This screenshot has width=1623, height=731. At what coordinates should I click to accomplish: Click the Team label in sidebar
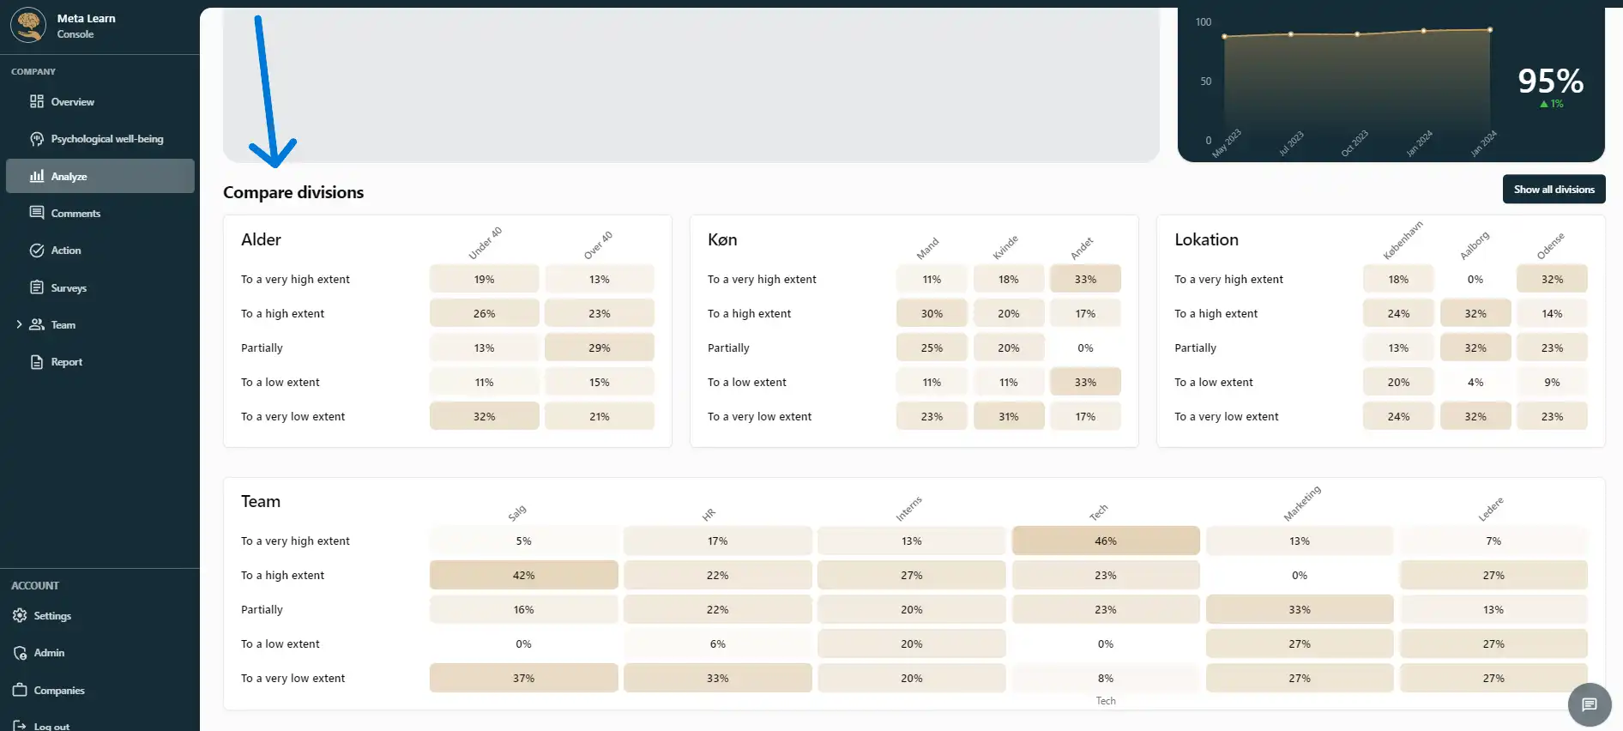click(63, 325)
